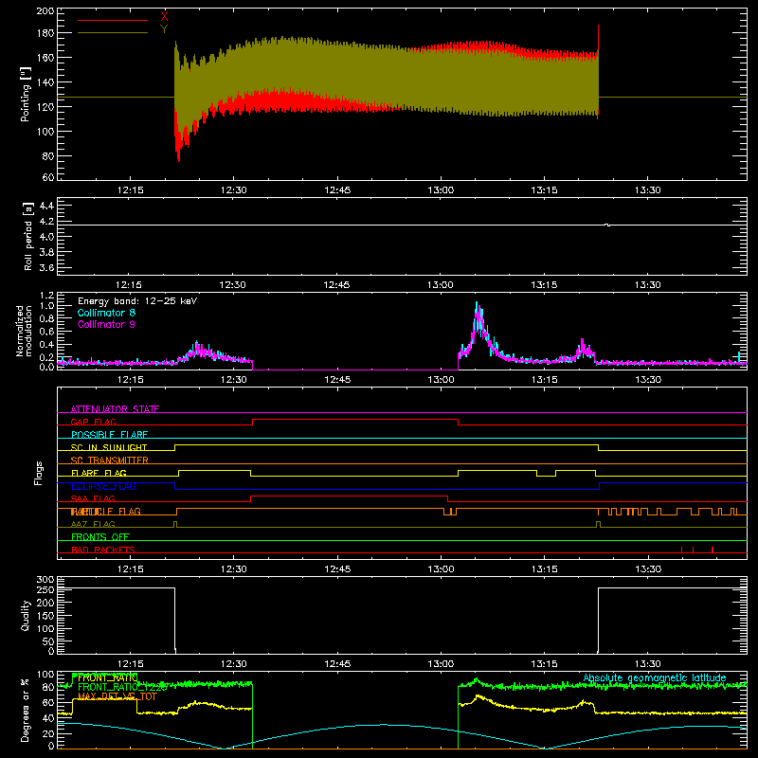Click the orange MAX_DET_VS_TOT legend label

[x=117, y=696]
